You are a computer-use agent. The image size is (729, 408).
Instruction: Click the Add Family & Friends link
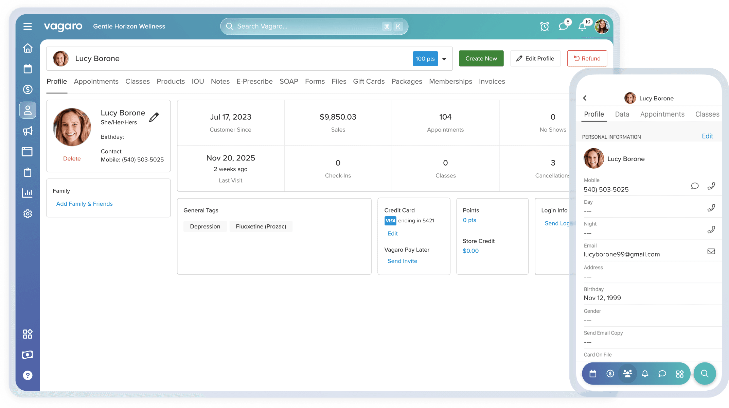click(x=84, y=204)
